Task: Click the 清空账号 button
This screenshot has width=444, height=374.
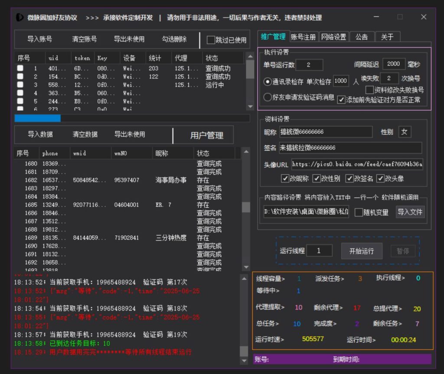Action: 85,39
